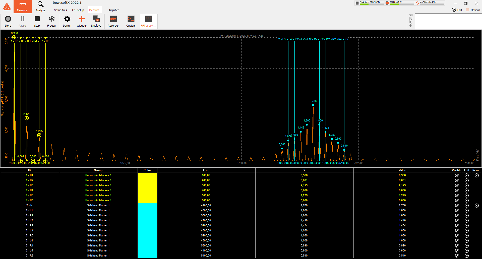Open the Ch. setup tab
482x259 pixels.
(x=78, y=10)
